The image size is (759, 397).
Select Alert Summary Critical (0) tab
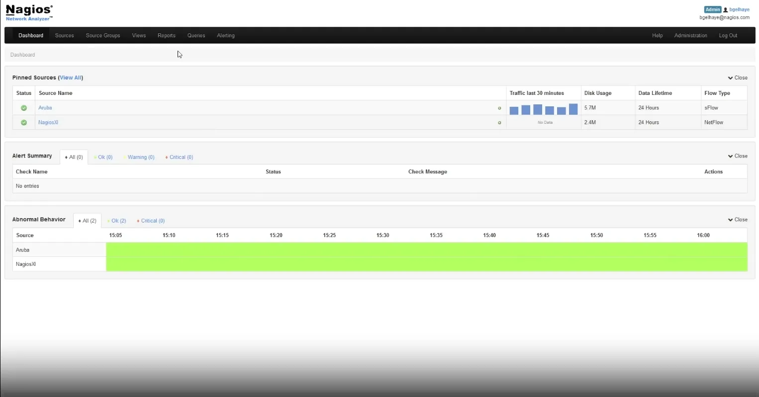coord(180,157)
